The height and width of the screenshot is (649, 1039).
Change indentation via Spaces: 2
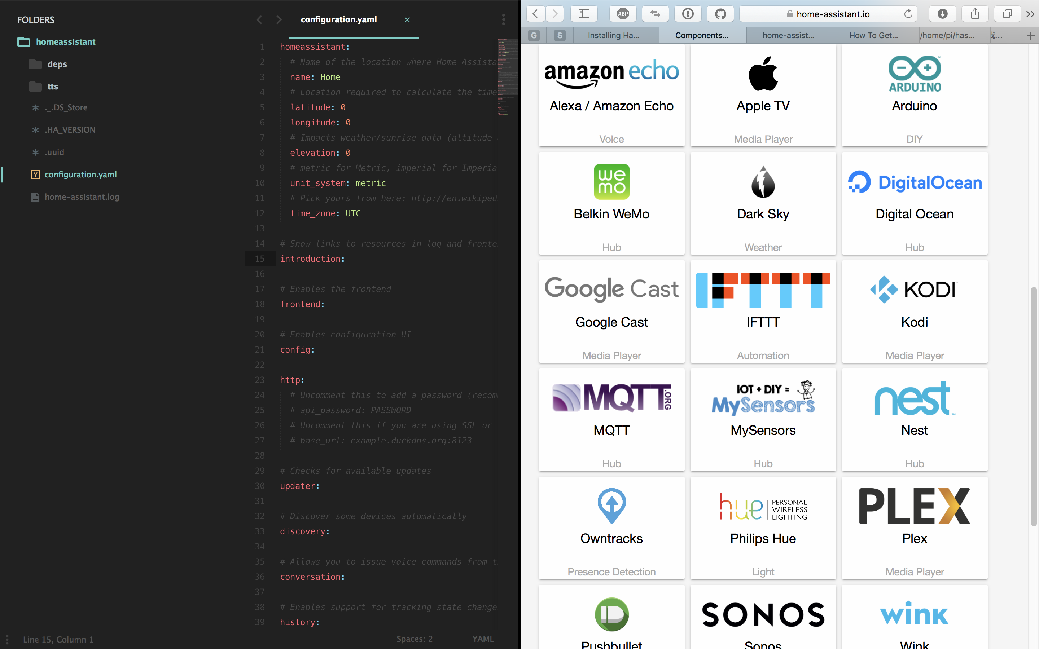pos(414,639)
